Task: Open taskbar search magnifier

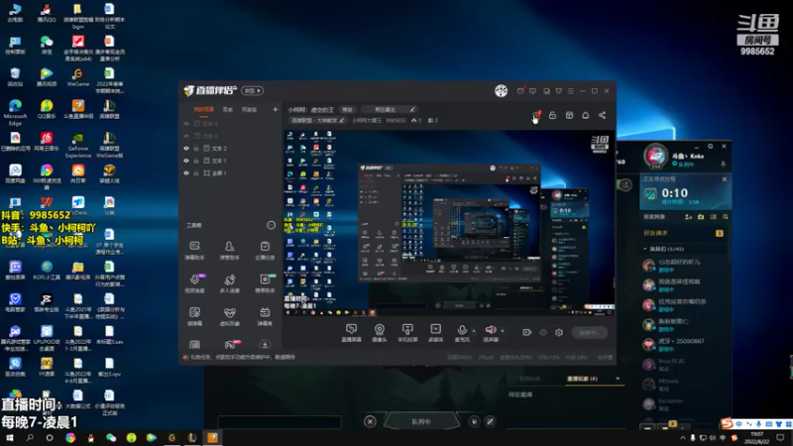Action: [30, 438]
